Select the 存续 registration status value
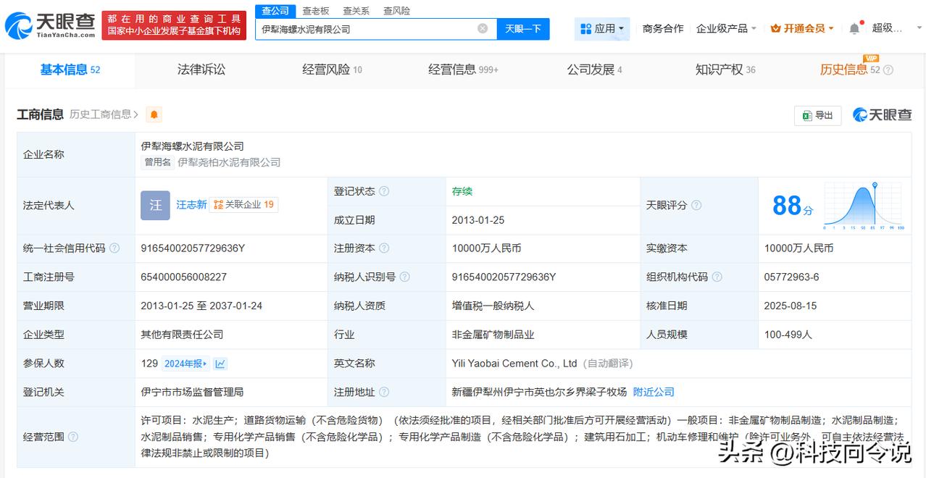The width and height of the screenshot is (926, 478). click(462, 191)
